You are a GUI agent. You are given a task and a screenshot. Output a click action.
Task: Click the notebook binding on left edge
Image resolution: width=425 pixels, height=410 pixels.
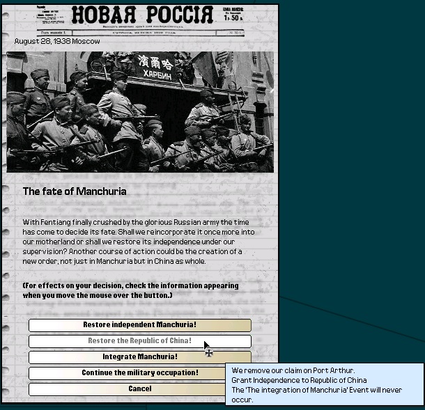pos(4,209)
